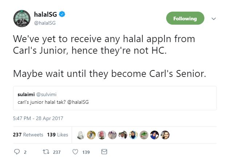Toggle the green Following button
This screenshot has width=228, height=164.
click(x=185, y=19)
